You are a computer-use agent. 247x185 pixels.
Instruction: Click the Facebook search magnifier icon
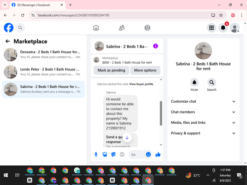pyautogui.click(x=20, y=28)
